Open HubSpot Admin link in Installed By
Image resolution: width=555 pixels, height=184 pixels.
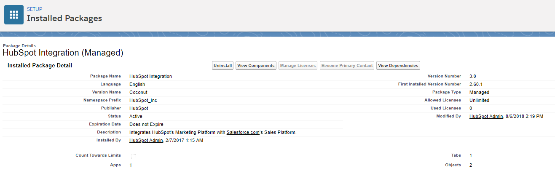click(146, 140)
